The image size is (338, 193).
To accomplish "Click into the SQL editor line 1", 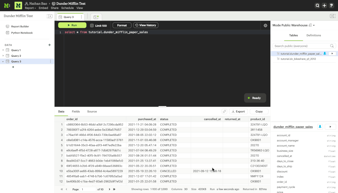I will tap(167, 32).
